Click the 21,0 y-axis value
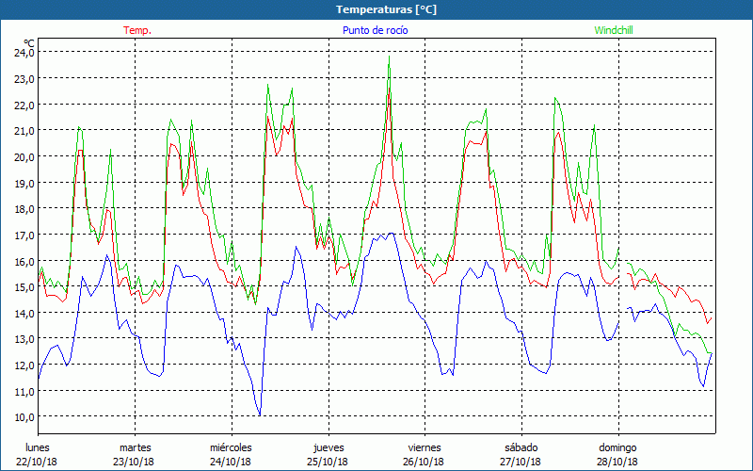This screenshot has height=471, width=753. click(24, 130)
